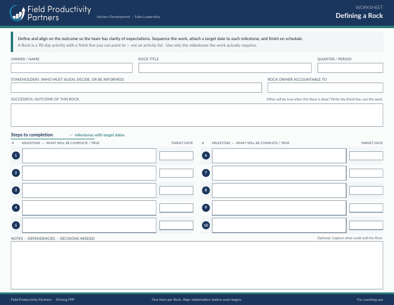Click the numbered circle badge 2
The width and height of the screenshot is (394, 305).
click(x=16, y=173)
